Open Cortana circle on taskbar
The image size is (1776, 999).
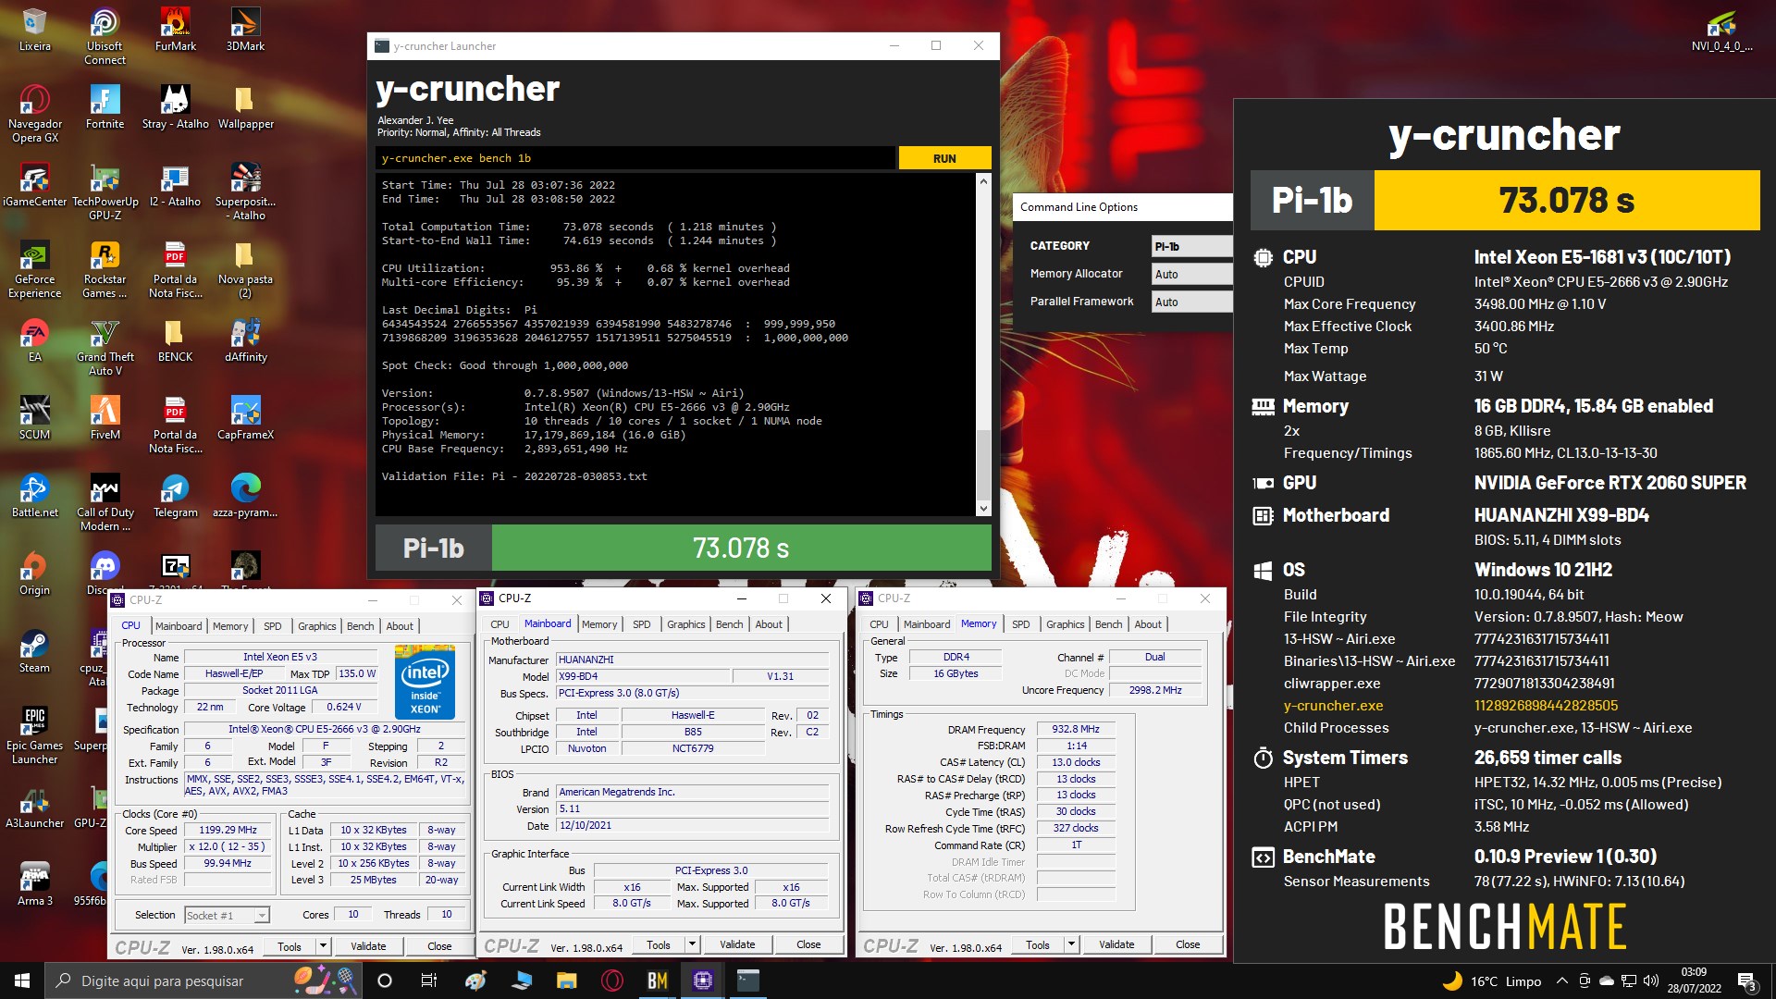point(385,980)
